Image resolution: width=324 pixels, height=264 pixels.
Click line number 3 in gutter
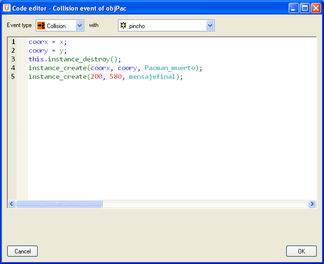(x=13, y=59)
